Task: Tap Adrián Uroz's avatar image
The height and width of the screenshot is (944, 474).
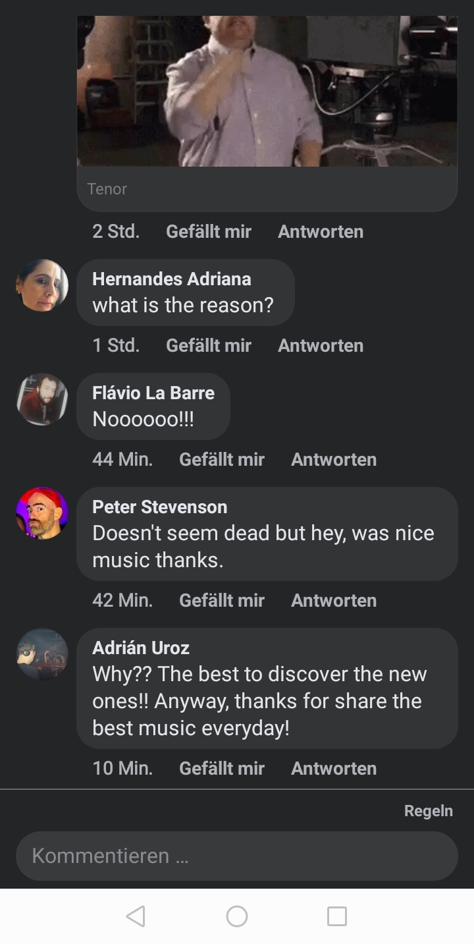Action: [42, 654]
